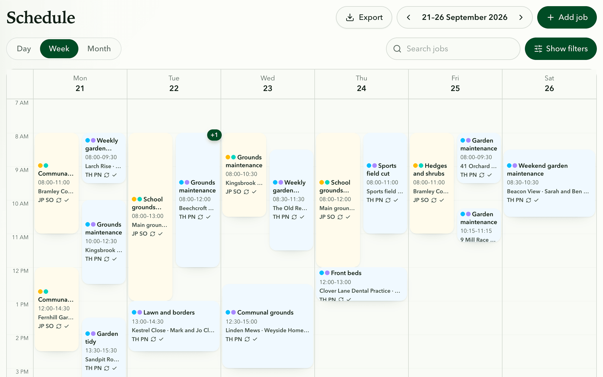Open Thursday School grounds 08:00-12:00 job
This screenshot has width=603, height=377.
click(x=338, y=200)
